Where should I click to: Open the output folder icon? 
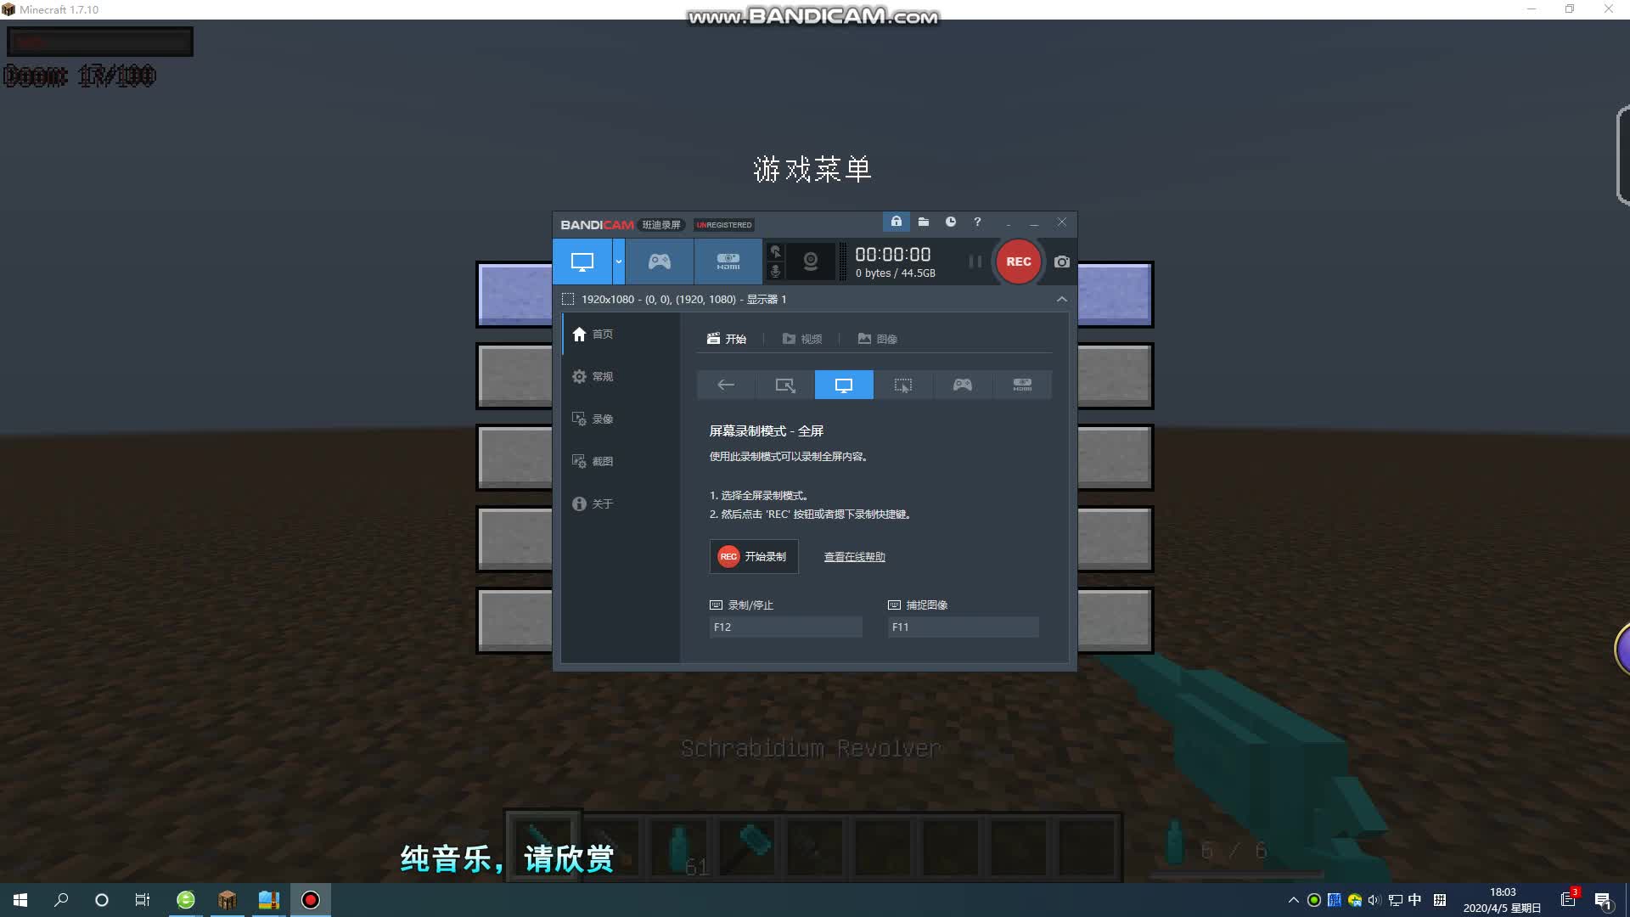coord(924,222)
